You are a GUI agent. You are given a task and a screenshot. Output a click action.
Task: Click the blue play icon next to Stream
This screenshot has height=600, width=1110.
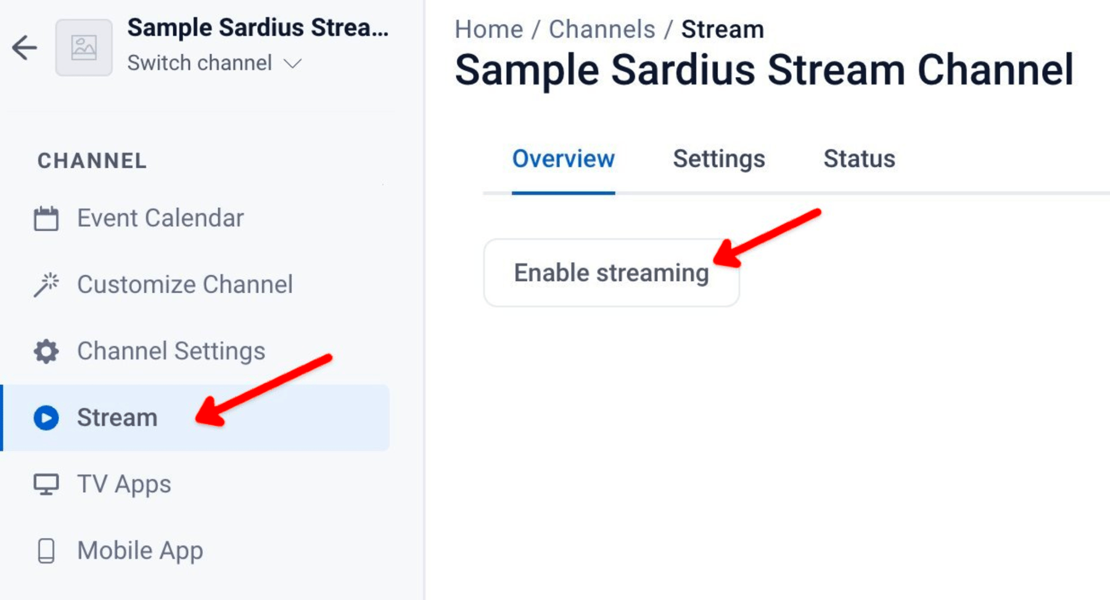(46, 417)
